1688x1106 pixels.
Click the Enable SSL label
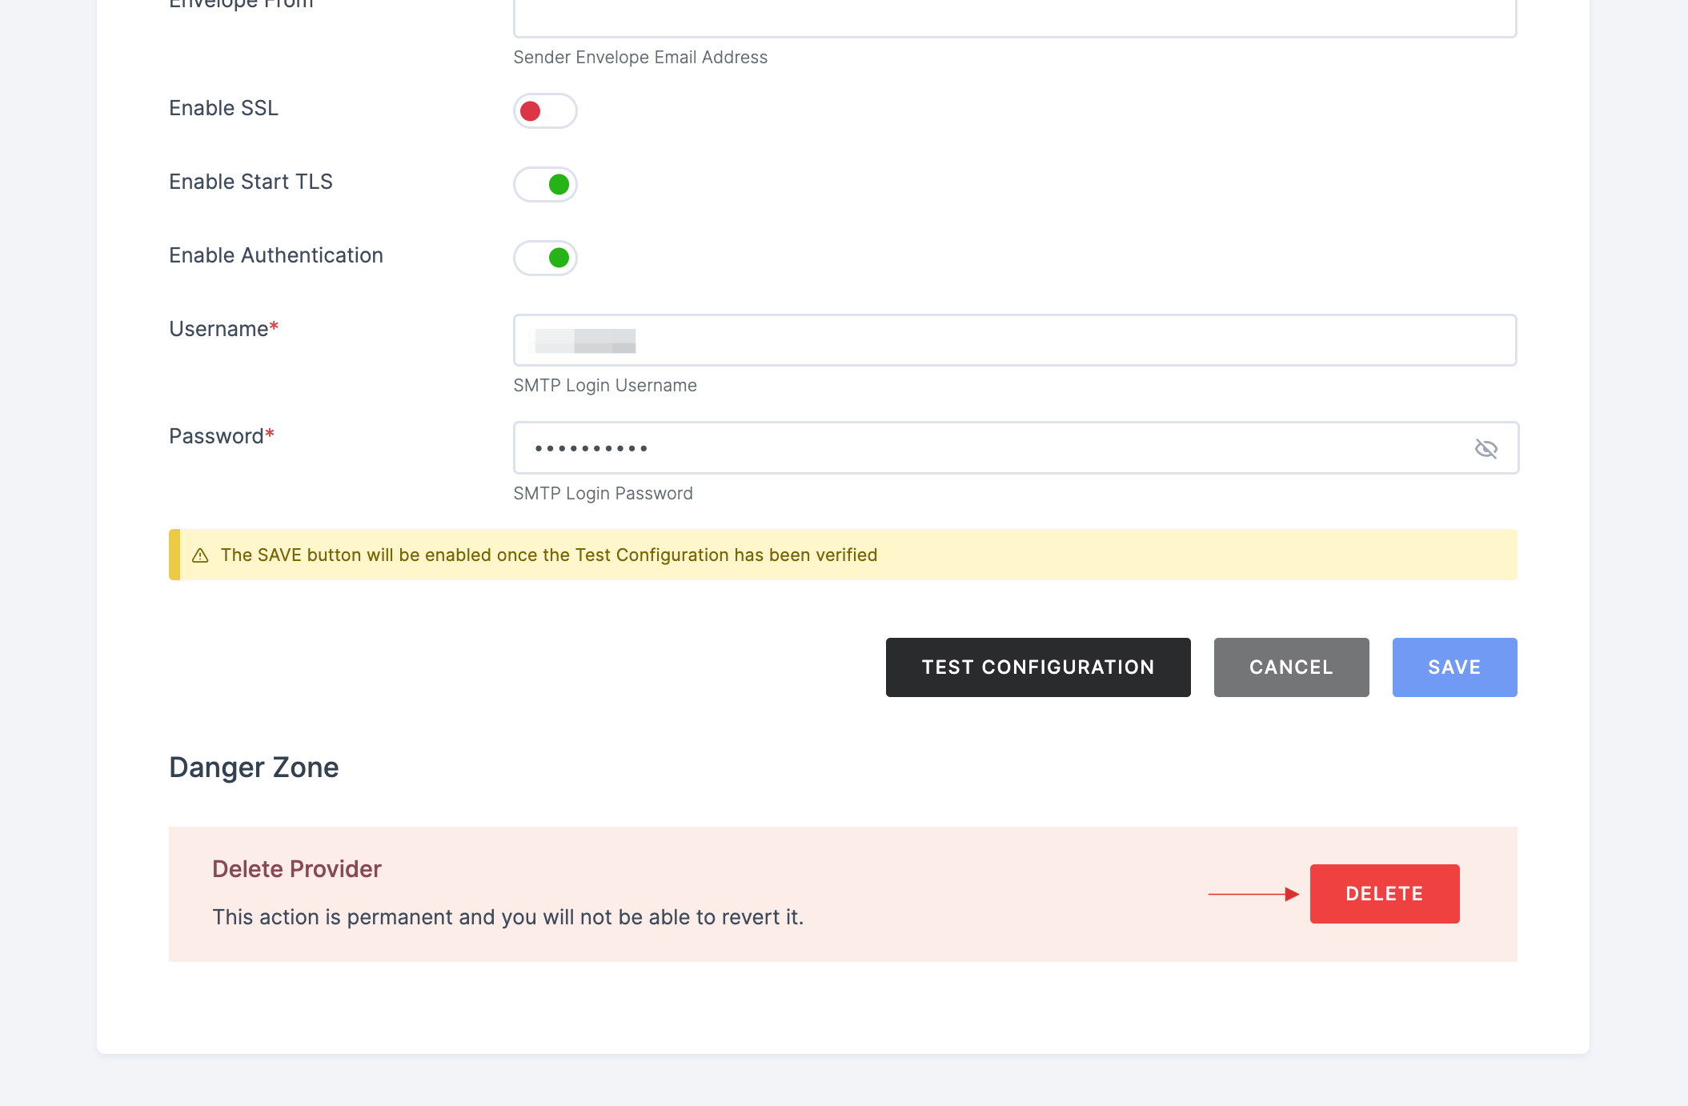223,108
